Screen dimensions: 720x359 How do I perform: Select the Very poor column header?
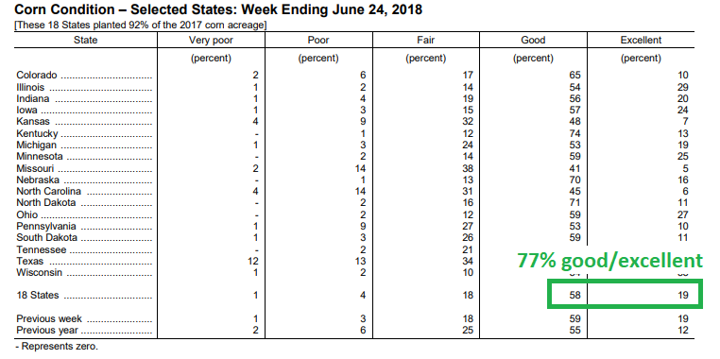click(211, 40)
